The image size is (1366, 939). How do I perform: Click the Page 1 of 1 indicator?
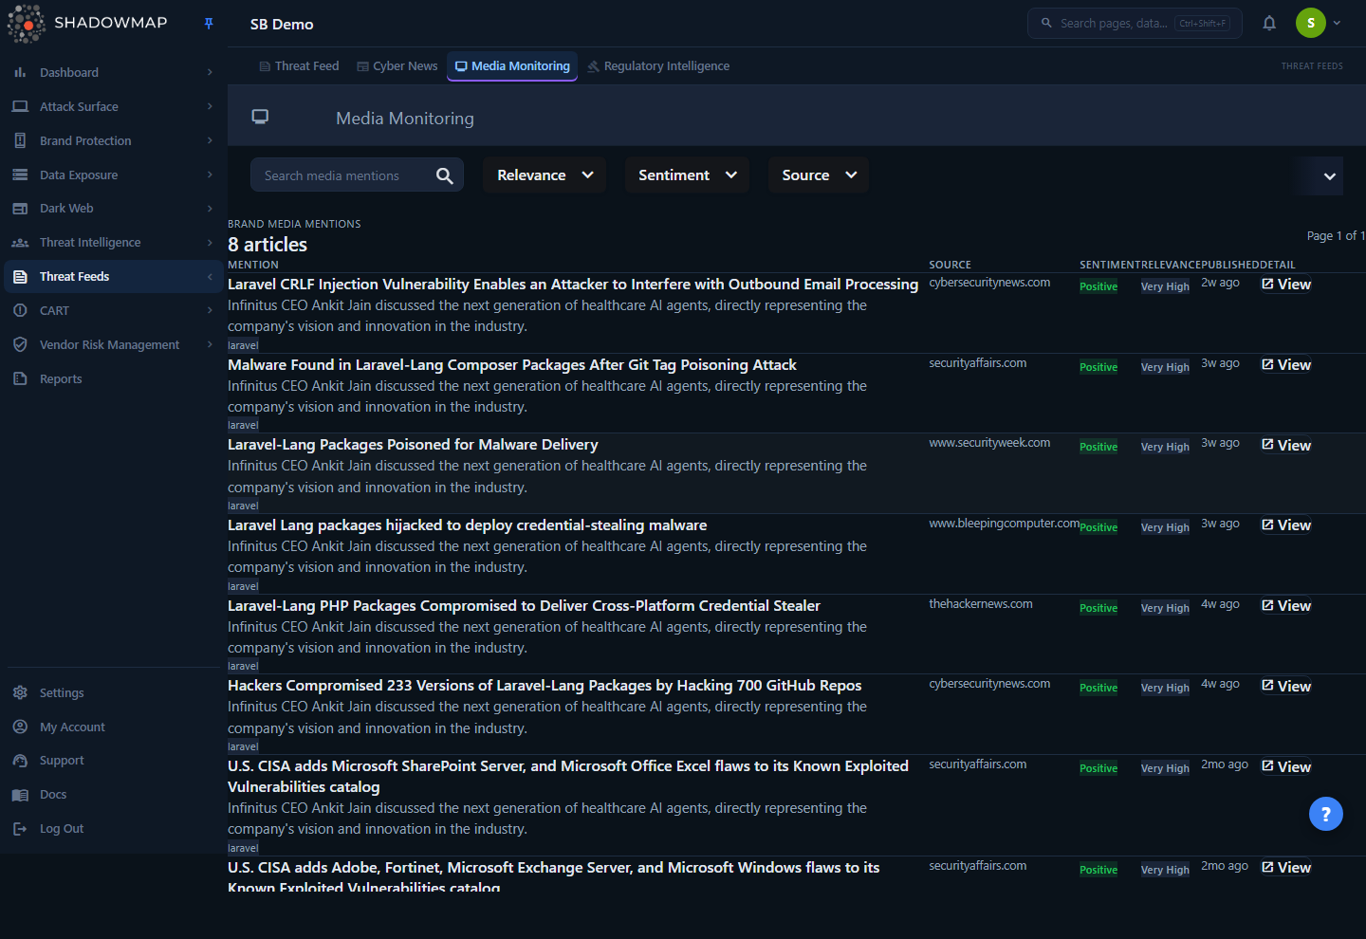click(x=1336, y=235)
